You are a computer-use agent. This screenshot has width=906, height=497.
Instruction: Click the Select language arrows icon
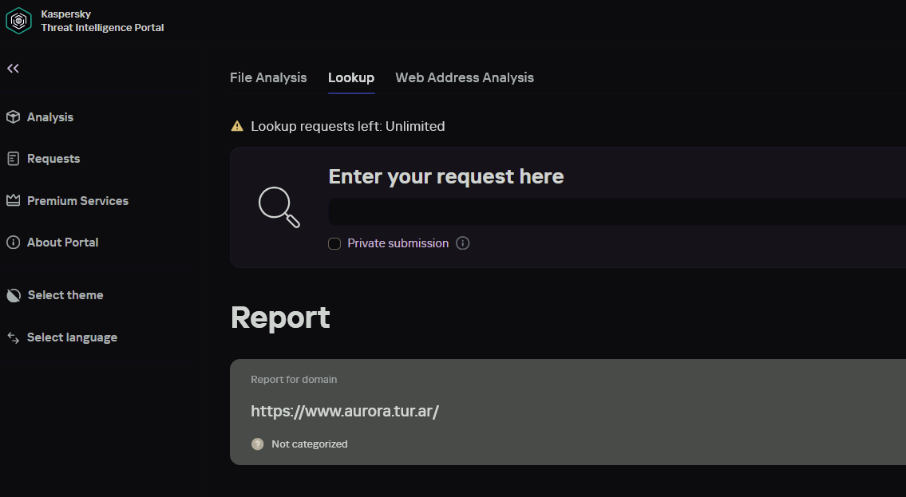[x=13, y=337]
